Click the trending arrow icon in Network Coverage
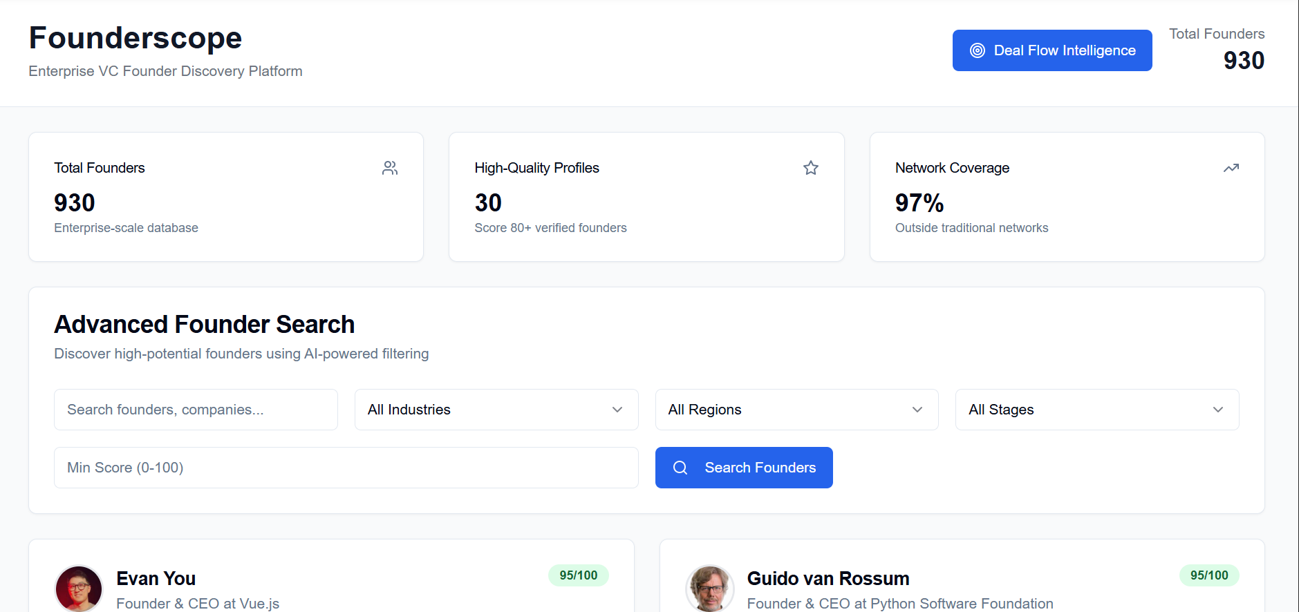The image size is (1299, 612). 1231,168
